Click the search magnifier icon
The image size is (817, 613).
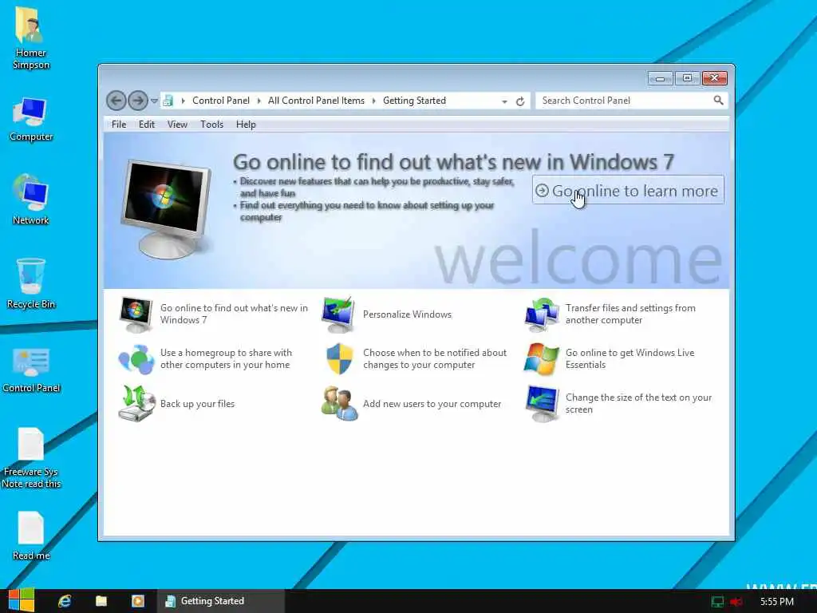tap(719, 100)
